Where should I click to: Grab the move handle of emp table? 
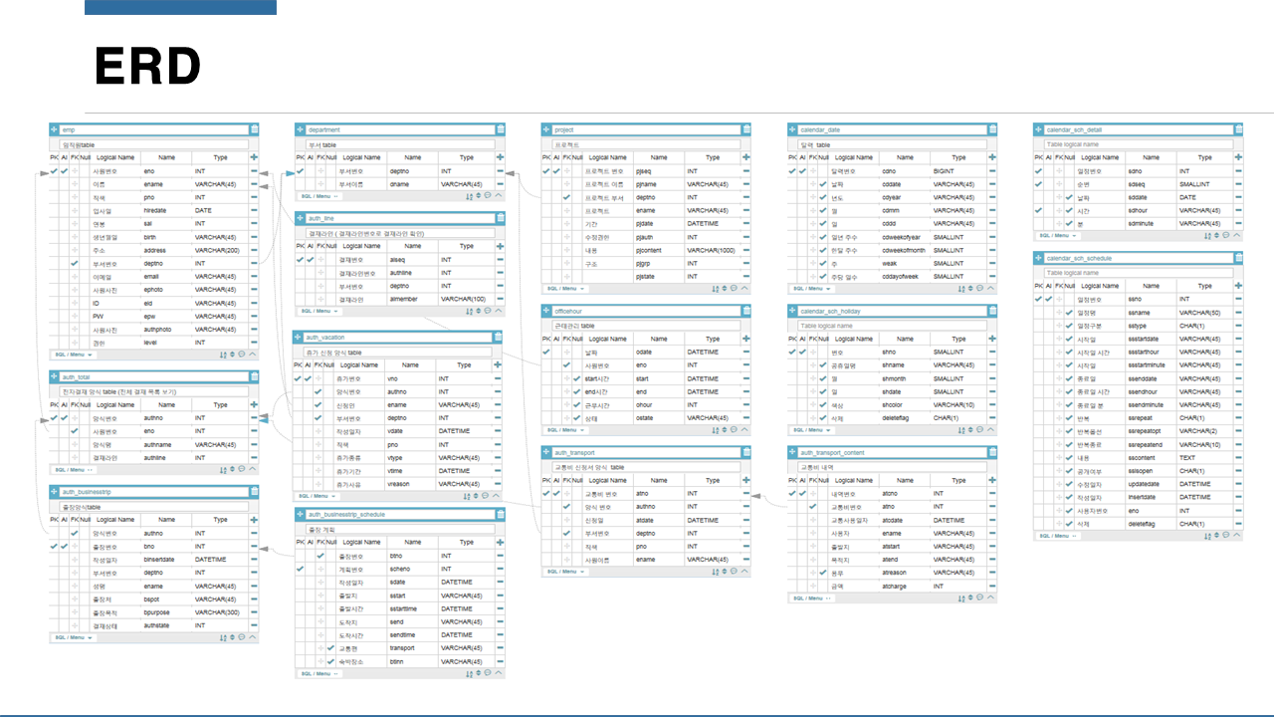pyautogui.click(x=55, y=129)
